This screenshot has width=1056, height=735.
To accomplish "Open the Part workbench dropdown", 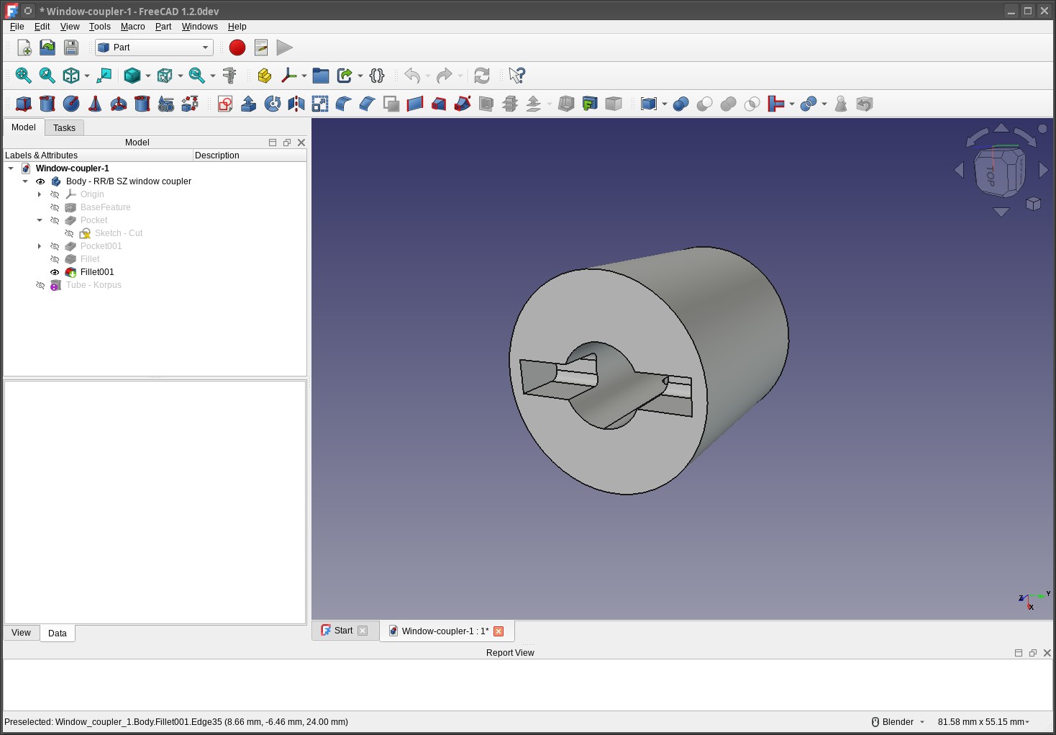I will 154,48.
